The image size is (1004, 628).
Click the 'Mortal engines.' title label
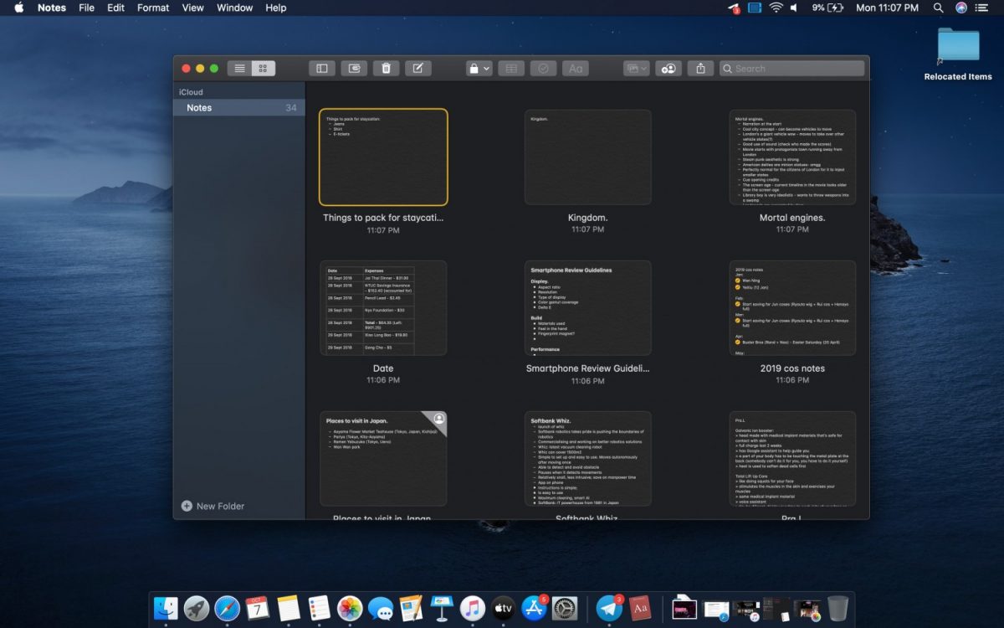792,218
